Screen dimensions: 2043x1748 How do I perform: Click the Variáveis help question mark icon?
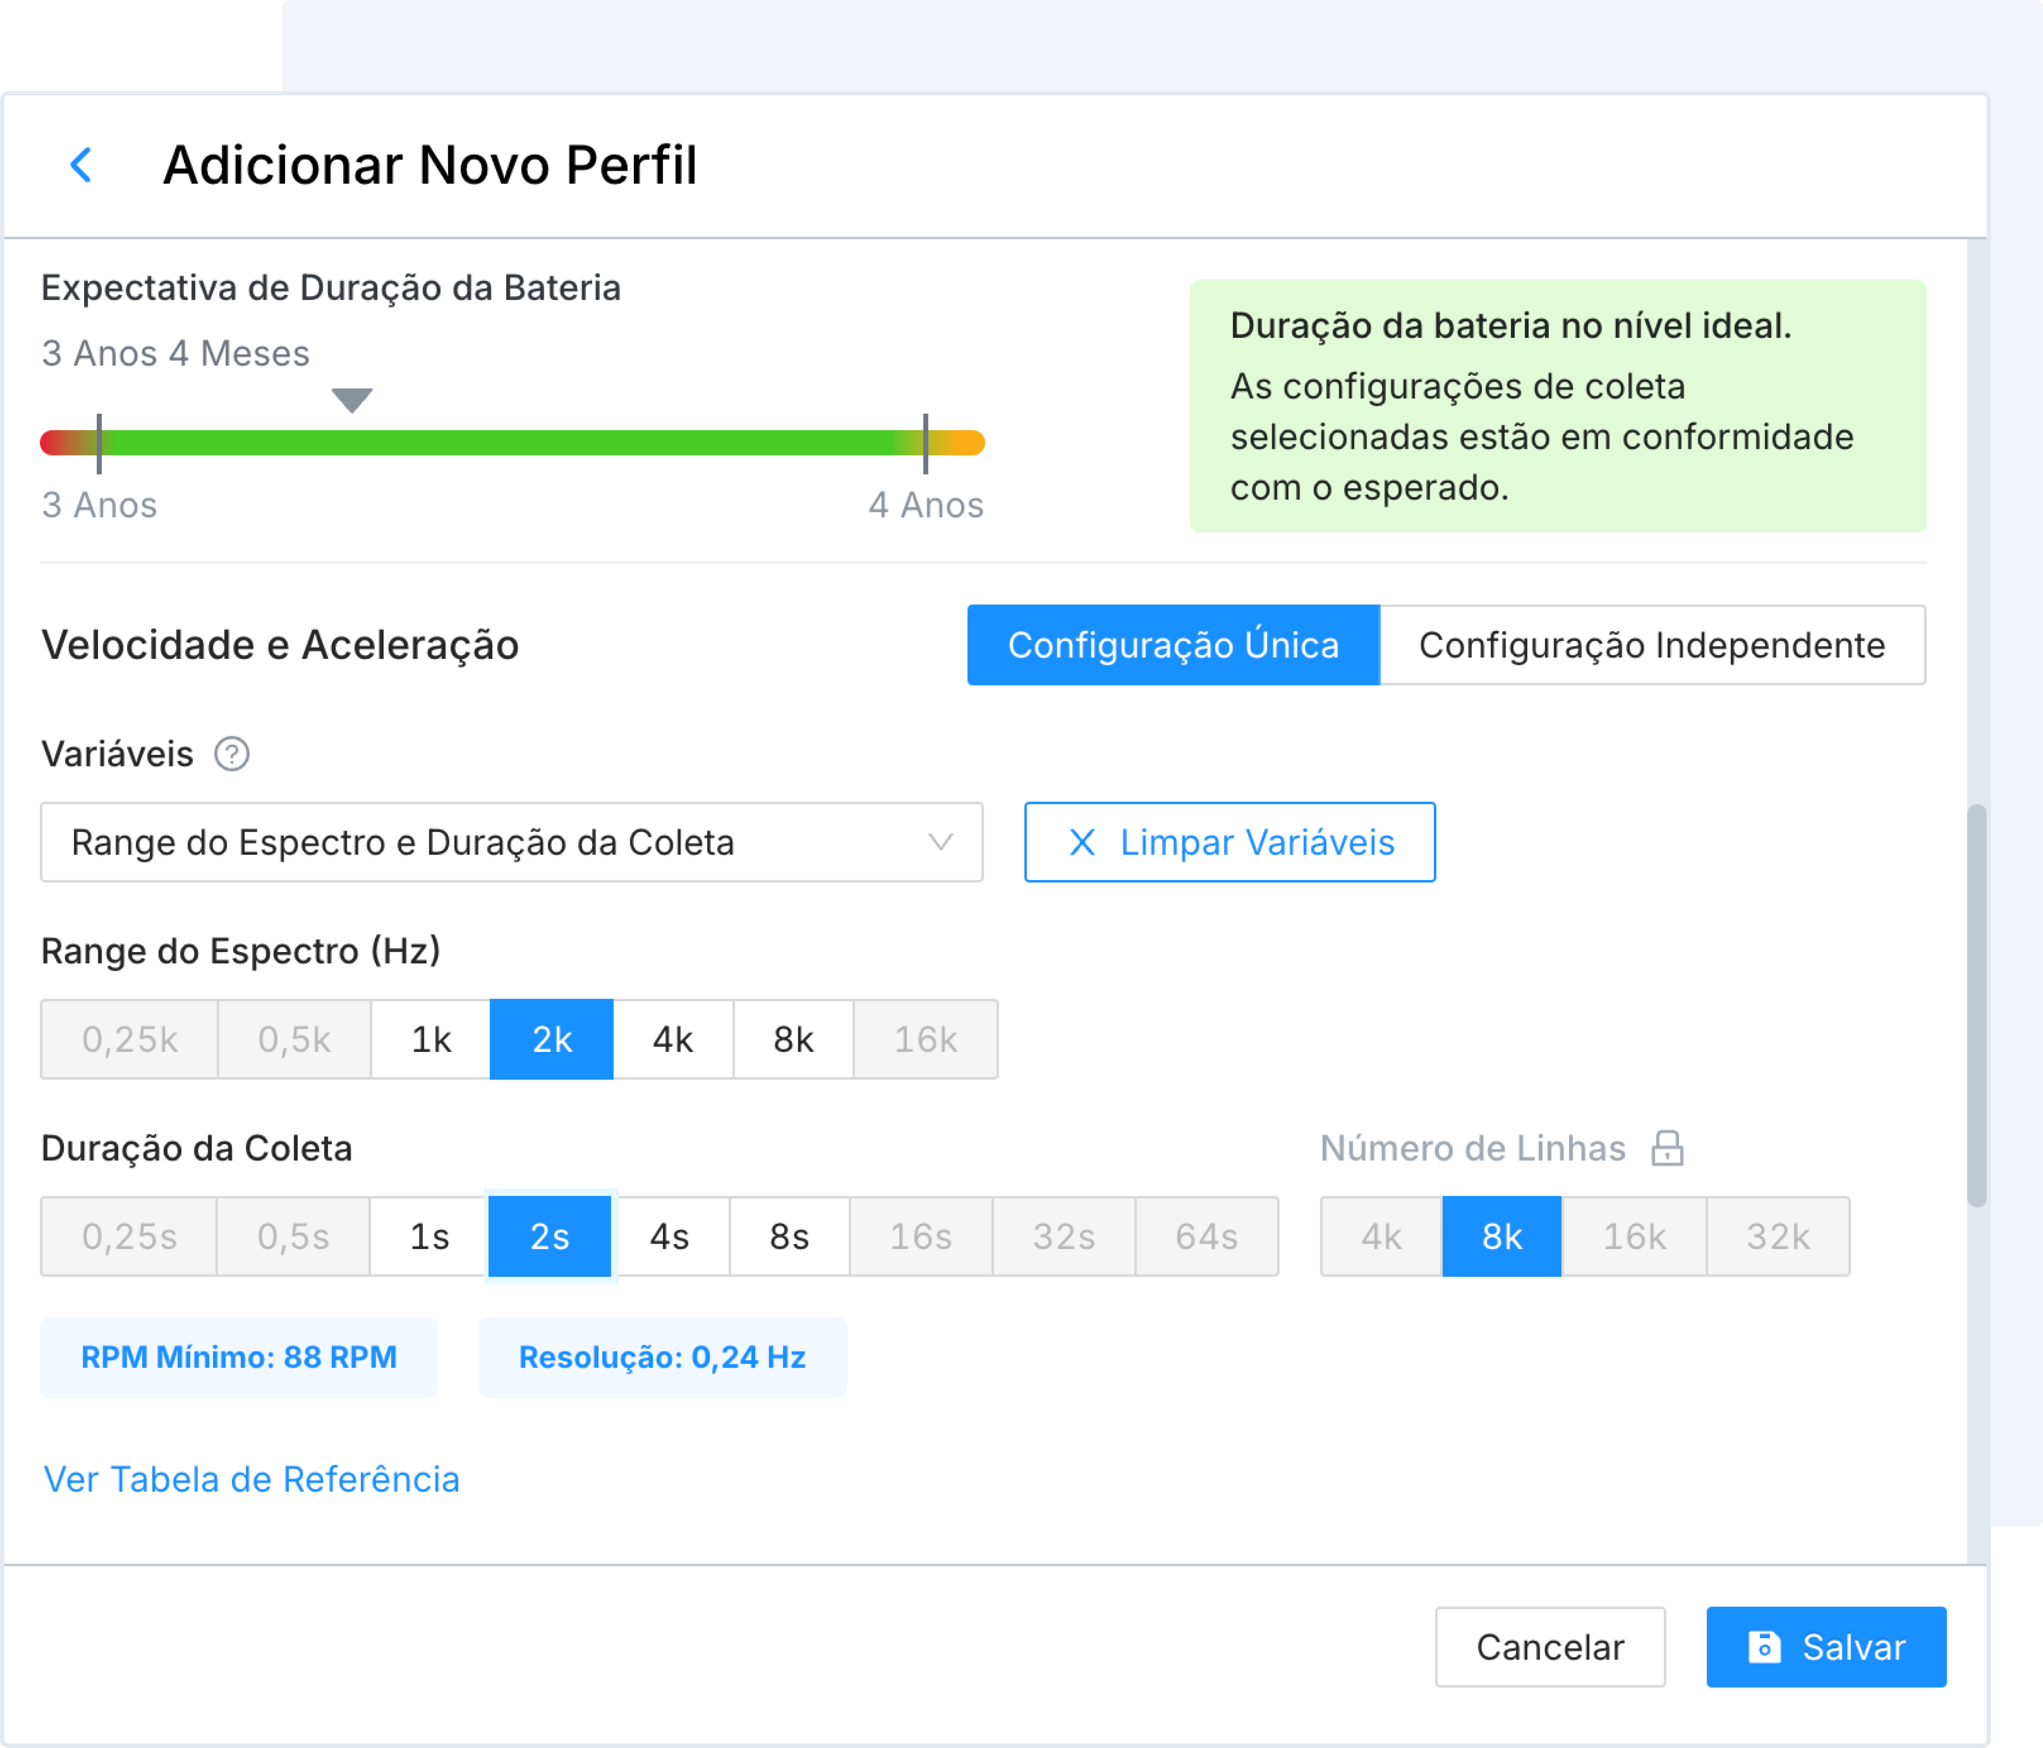coord(232,754)
